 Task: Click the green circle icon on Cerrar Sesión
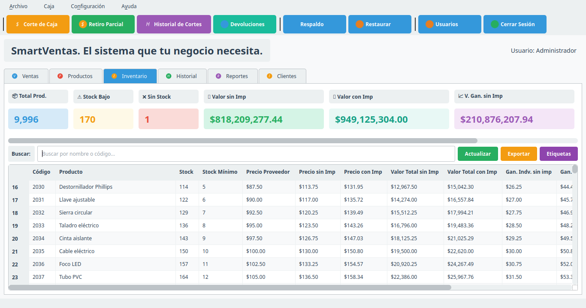[x=495, y=24]
